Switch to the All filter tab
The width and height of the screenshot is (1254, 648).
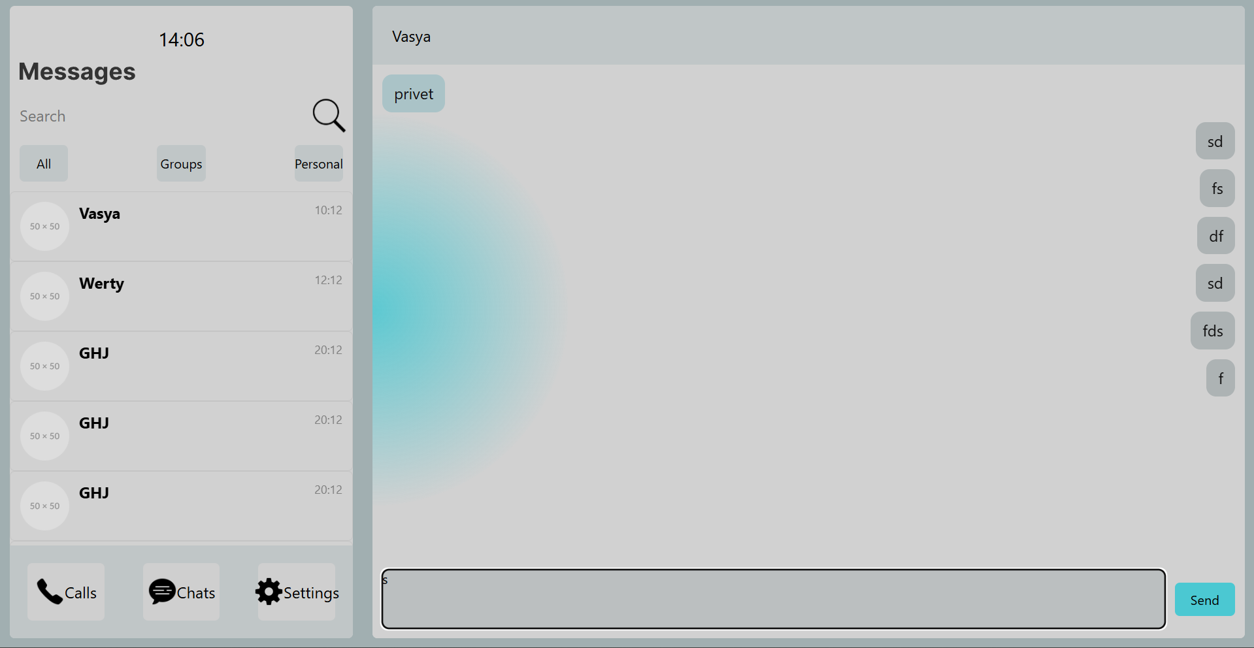click(x=44, y=163)
